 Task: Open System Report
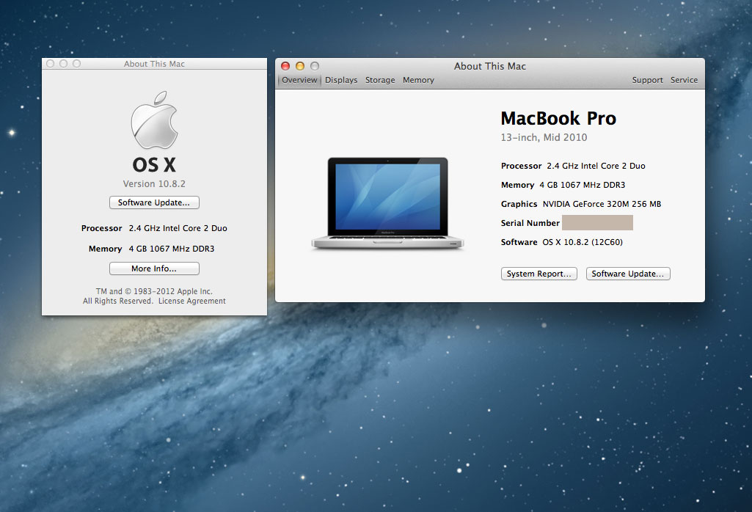click(539, 274)
